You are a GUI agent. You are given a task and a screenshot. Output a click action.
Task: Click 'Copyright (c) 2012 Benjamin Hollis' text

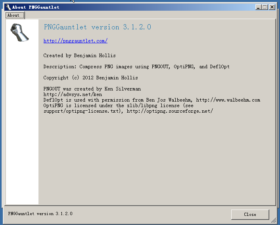pos(90,78)
